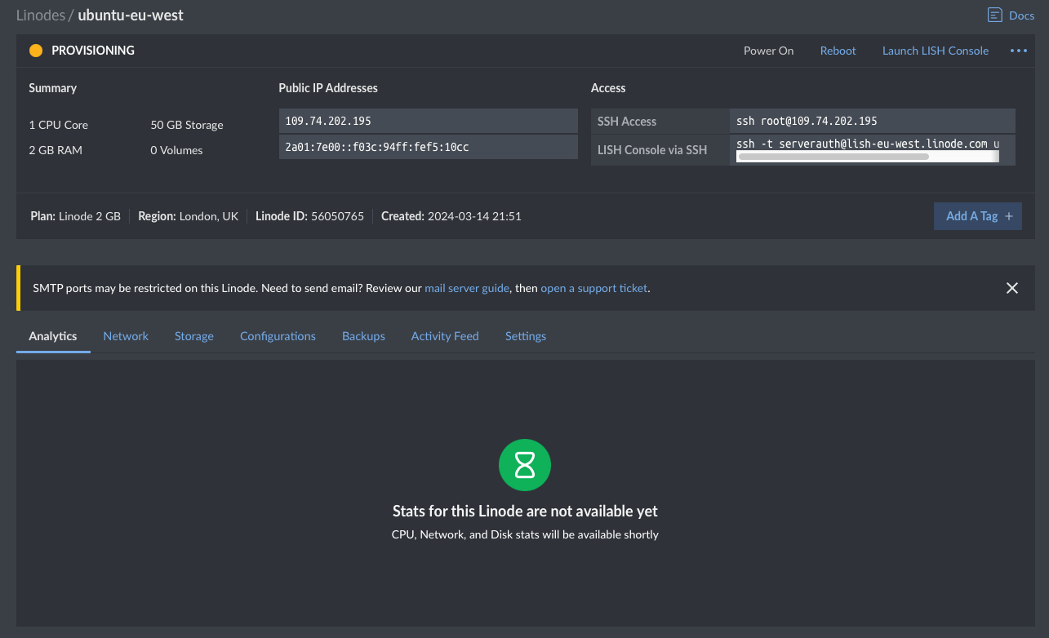The width and height of the screenshot is (1049, 638).
Task: Click the SSH Access label
Action: tap(627, 121)
